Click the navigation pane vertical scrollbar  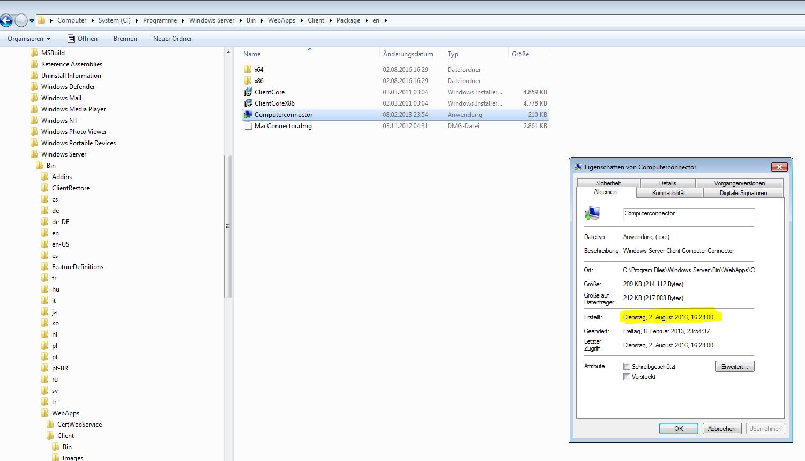tap(228, 226)
